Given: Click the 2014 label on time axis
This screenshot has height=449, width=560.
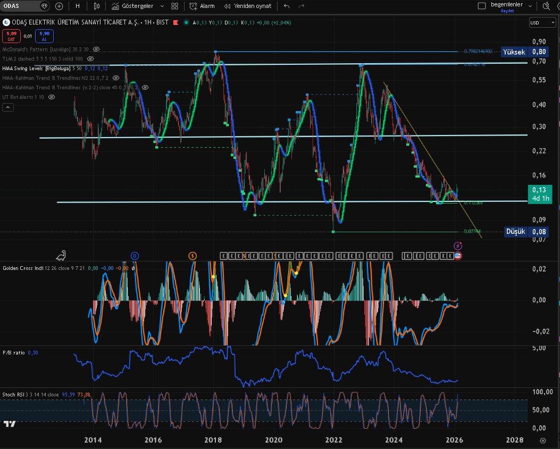Looking at the screenshot, I should tap(93, 440).
